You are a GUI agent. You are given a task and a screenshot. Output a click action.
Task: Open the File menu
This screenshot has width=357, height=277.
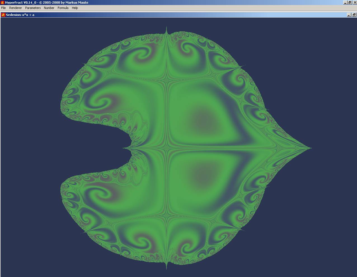click(4, 8)
